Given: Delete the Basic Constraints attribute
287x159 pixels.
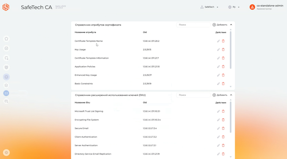Looking at the screenshot, I should pyautogui.click(x=223, y=84).
